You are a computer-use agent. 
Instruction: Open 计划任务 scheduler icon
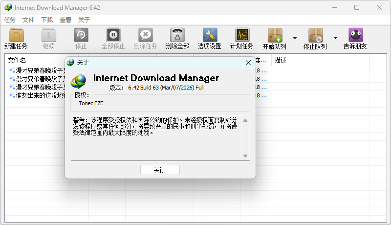tap(242, 35)
